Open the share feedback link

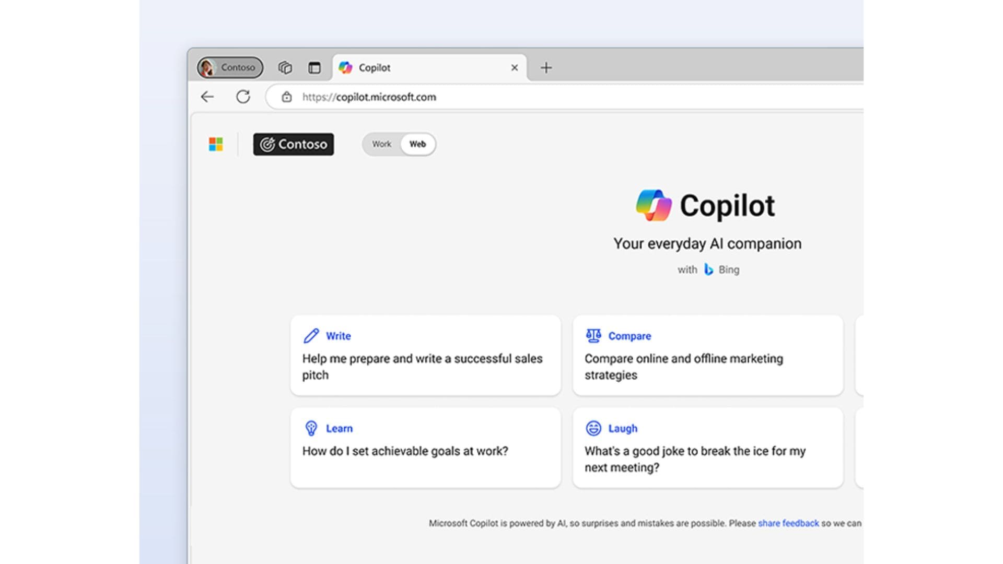pyautogui.click(x=788, y=523)
